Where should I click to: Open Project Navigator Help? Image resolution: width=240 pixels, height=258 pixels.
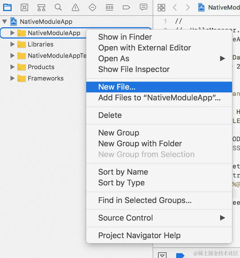pos(159,235)
